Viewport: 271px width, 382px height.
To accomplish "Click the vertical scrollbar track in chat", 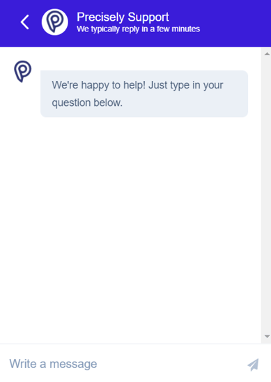I will pyautogui.click(x=266, y=195).
